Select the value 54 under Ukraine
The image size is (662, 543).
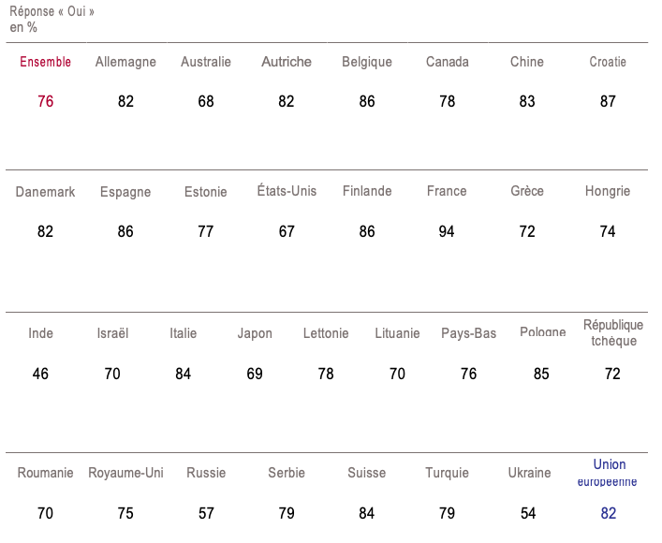point(528,513)
